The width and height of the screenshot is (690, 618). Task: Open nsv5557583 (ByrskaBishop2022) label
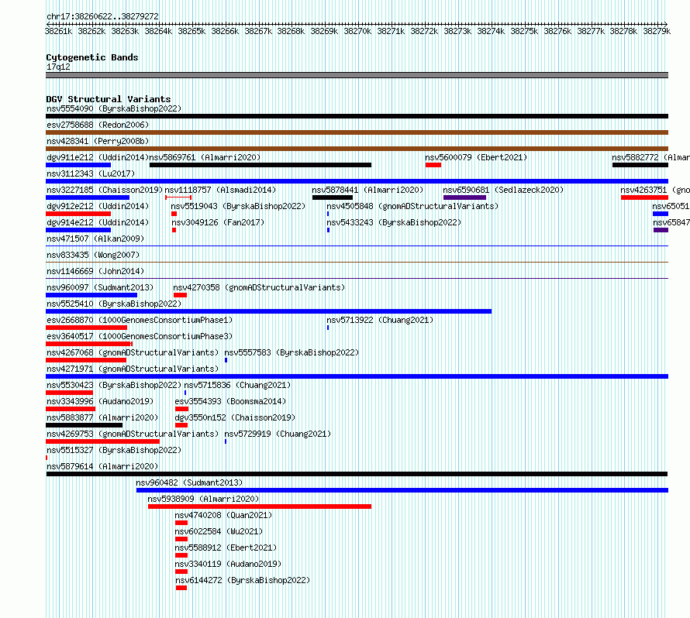(292, 352)
